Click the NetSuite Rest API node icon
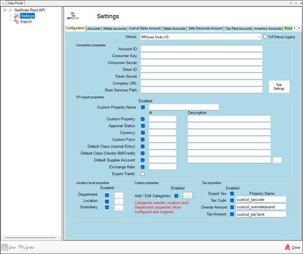 [x=11, y=10]
